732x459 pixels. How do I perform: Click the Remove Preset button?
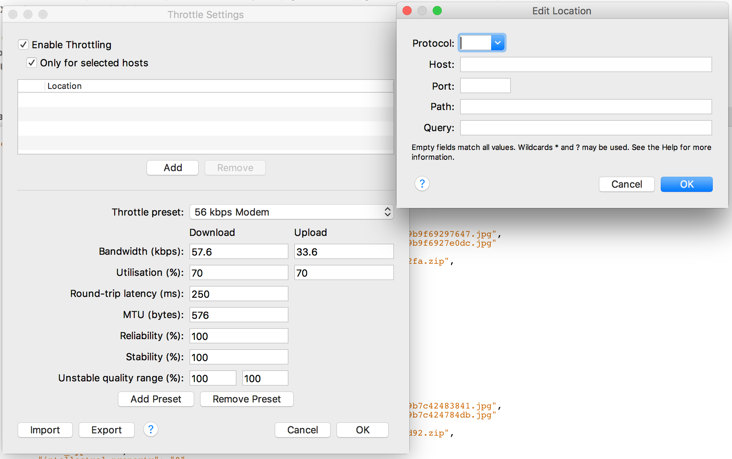pos(247,399)
